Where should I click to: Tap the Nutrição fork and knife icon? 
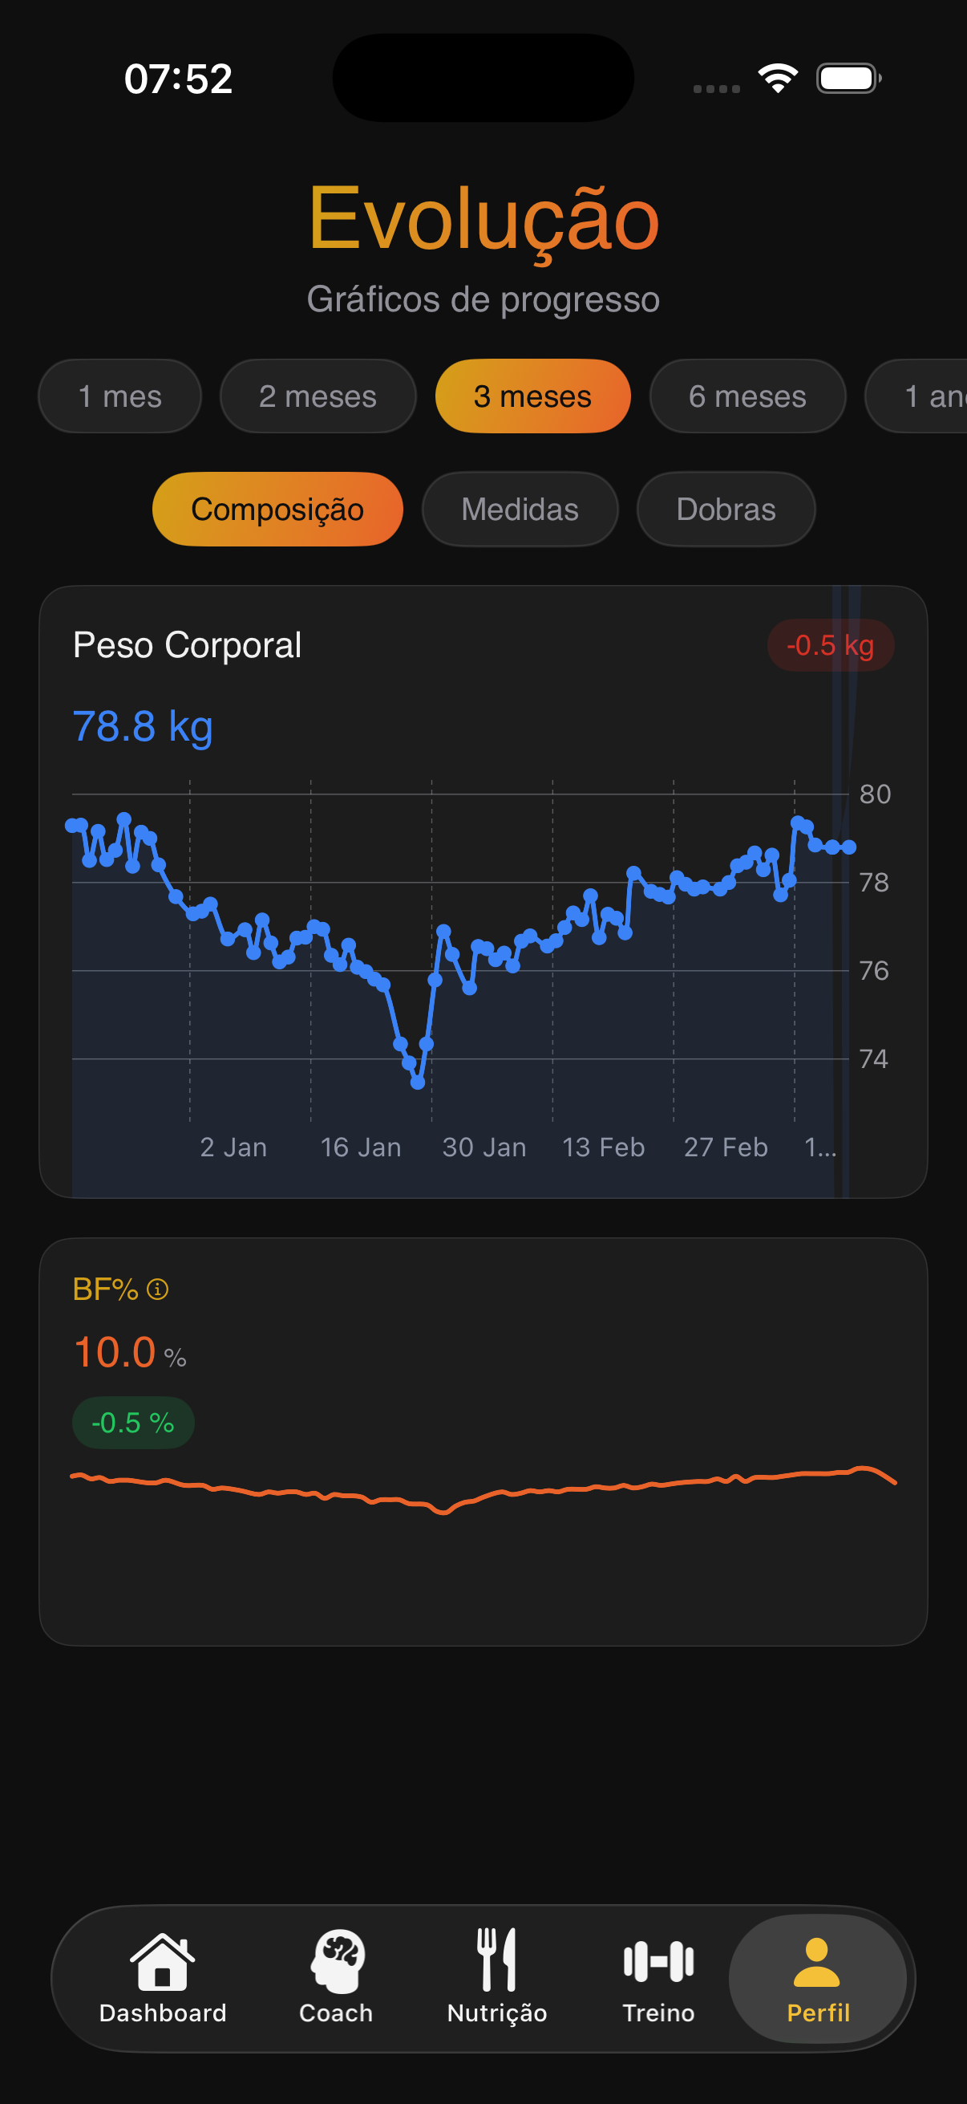point(497,1960)
